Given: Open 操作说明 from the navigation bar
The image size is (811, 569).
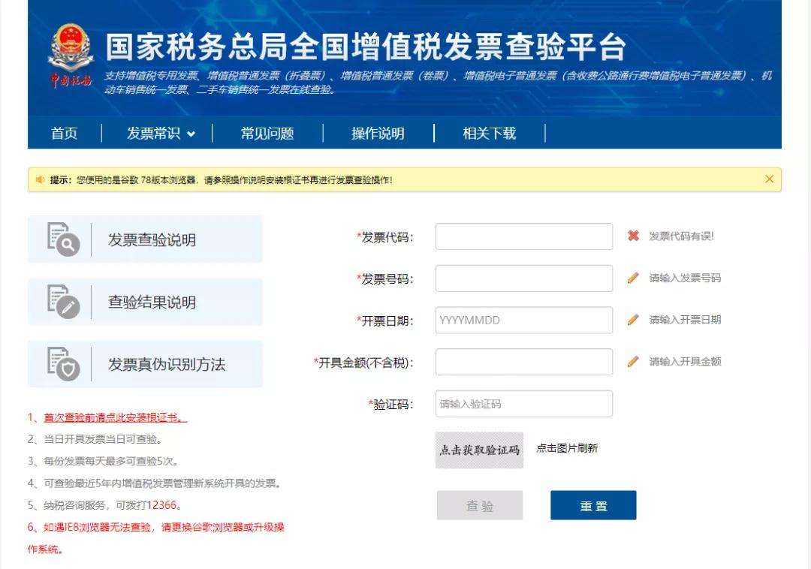Looking at the screenshot, I should [378, 134].
